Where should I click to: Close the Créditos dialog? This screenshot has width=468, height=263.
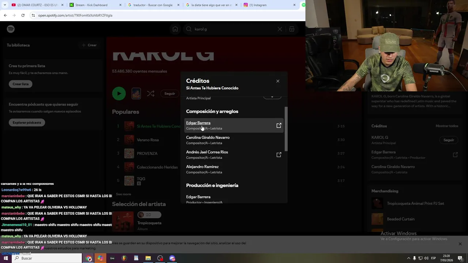(x=278, y=81)
